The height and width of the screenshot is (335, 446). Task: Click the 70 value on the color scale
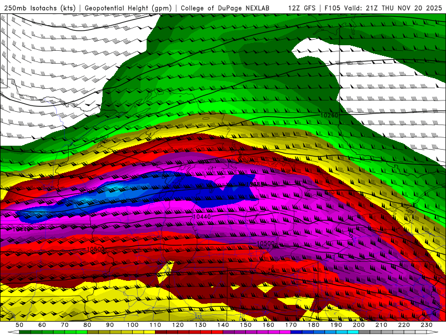pos(65,325)
